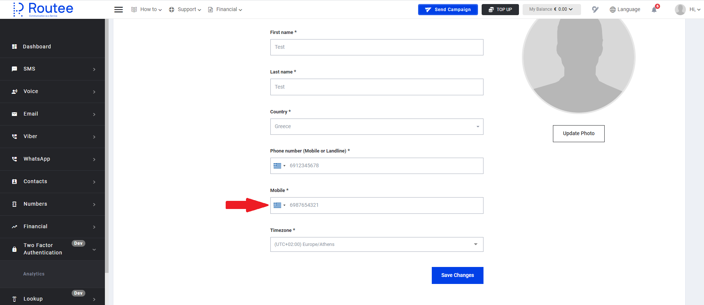Click the Support lifebuoy icon
Viewport: 704px width, 305px height.
[171, 10]
